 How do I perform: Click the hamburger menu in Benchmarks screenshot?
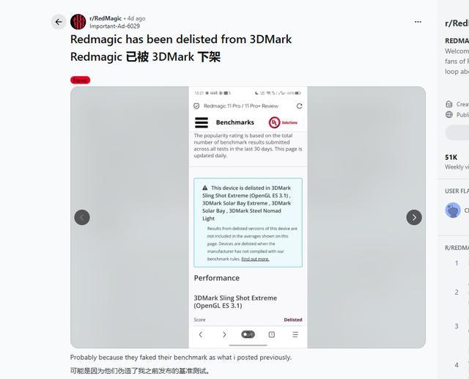point(202,122)
